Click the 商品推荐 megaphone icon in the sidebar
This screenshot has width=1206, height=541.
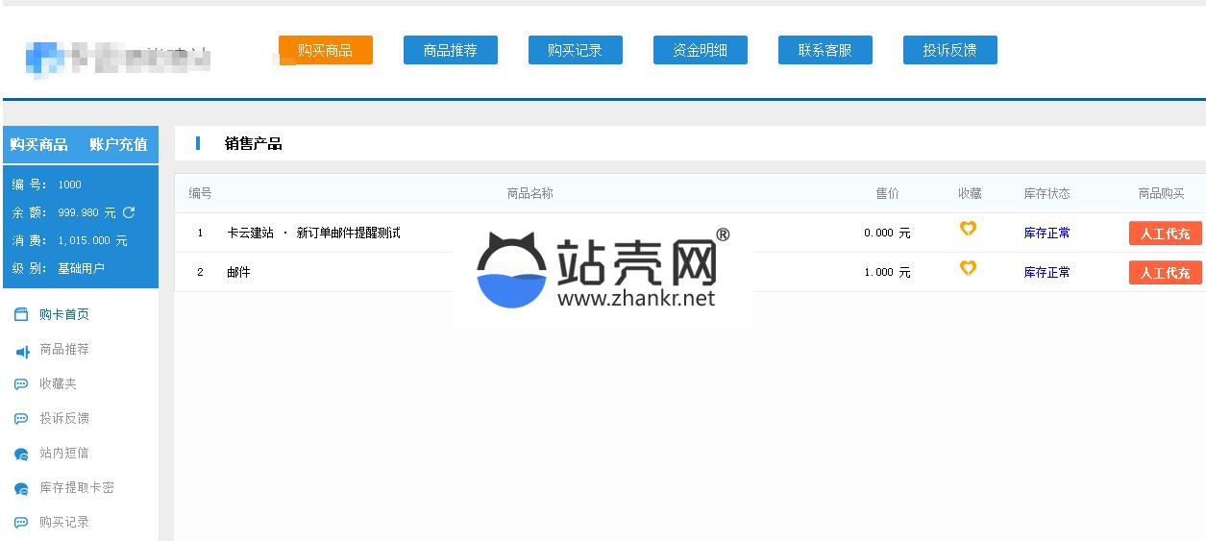click(21, 350)
